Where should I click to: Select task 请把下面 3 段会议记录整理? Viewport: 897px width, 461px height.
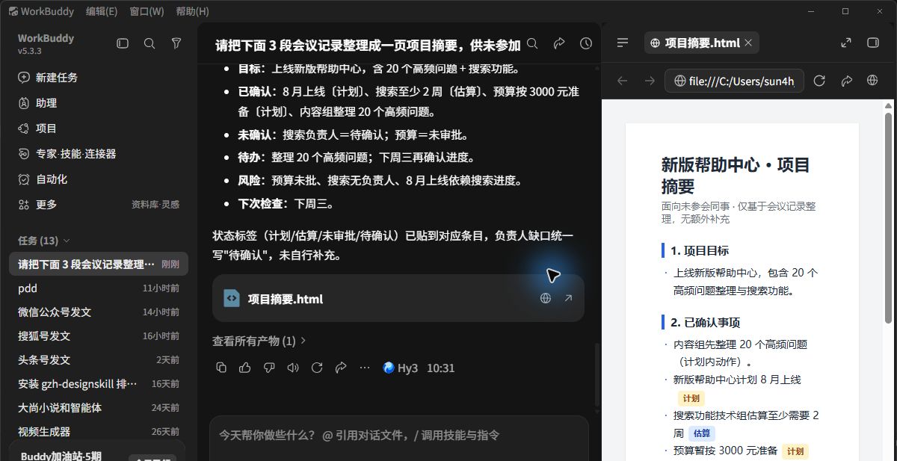pos(98,264)
